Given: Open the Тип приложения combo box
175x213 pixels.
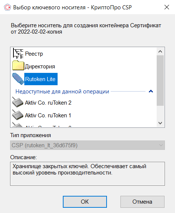Looking at the screenshot, I should (87, 145).
